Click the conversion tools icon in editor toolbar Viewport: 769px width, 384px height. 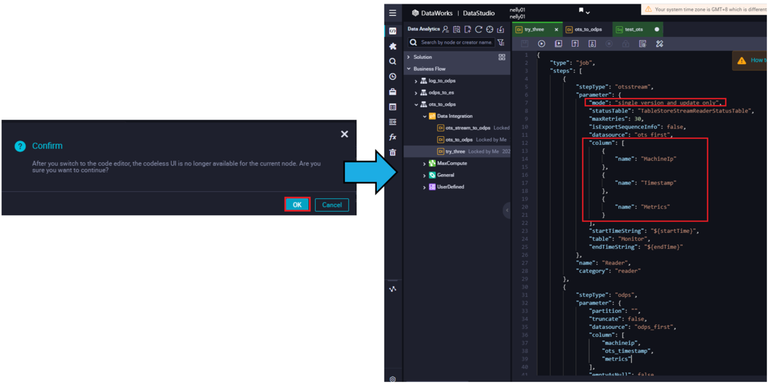click(x=659, y=44)
